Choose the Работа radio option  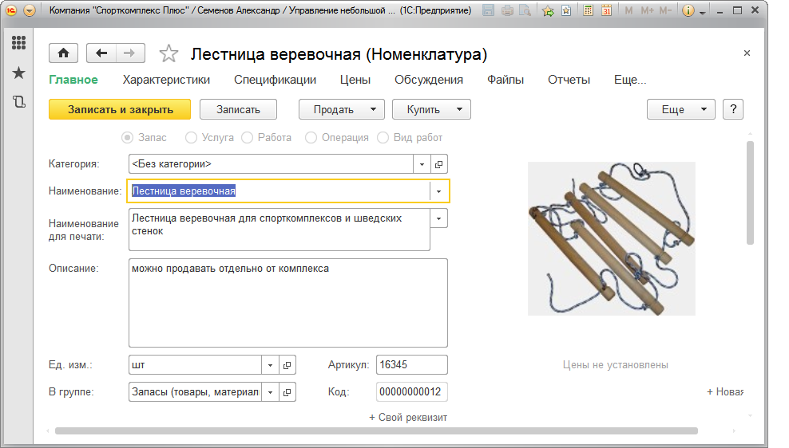[247, 137]
